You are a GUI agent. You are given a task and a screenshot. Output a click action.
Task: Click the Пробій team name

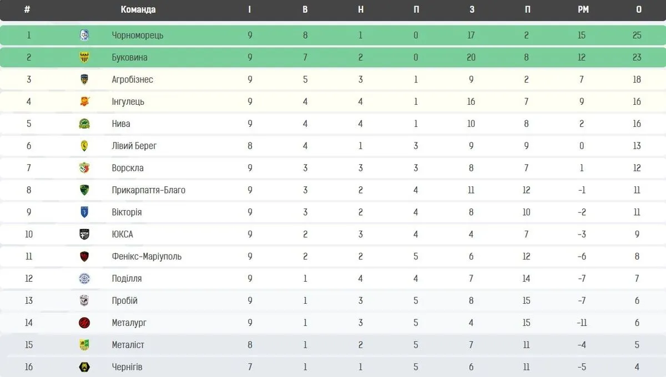click(124, 300)
